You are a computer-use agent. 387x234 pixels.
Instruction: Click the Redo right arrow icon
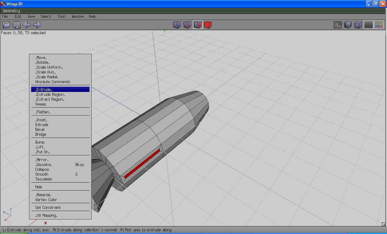pos(37,25)
